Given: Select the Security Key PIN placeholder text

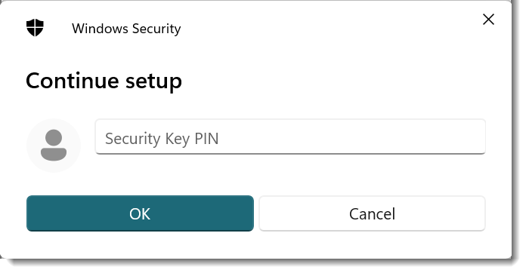Looking at the screenshot, I should (162, 139).
